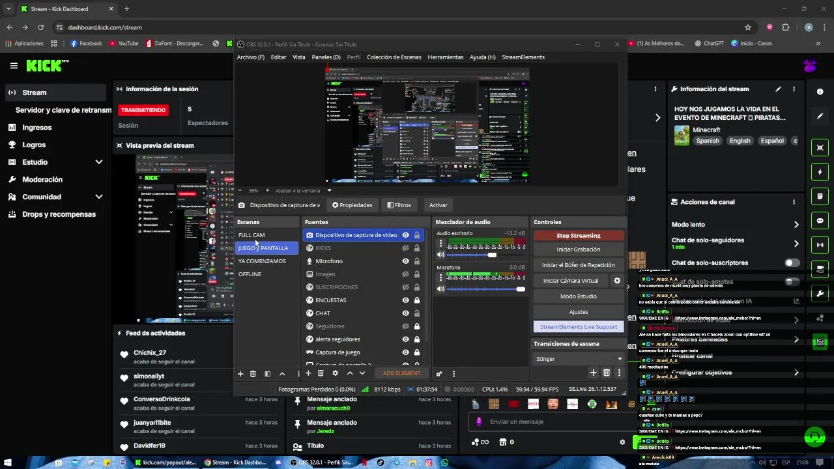Click ADD ELEMENT button
Viewport: 834px width, 469px height.
tap(401, 373)
